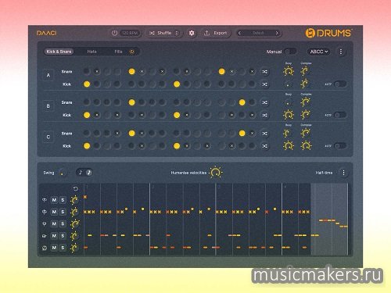Select pattern section A
This screenshot has height=293, width=391.
48,75
